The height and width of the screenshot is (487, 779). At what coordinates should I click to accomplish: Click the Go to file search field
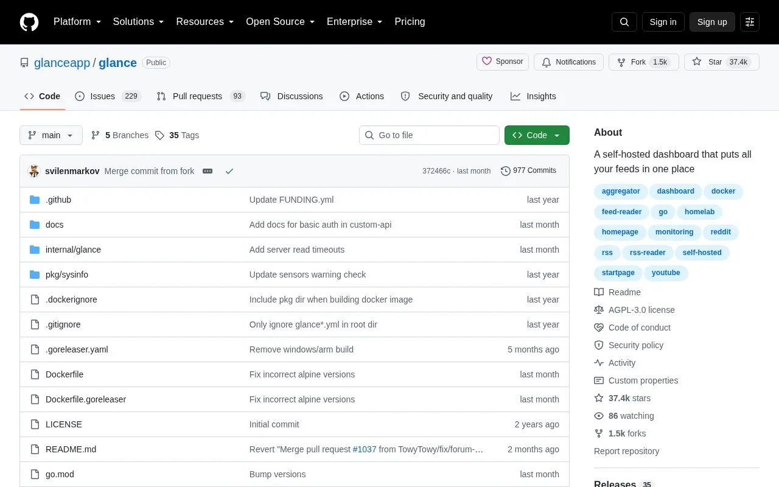(x=429, y=135)
